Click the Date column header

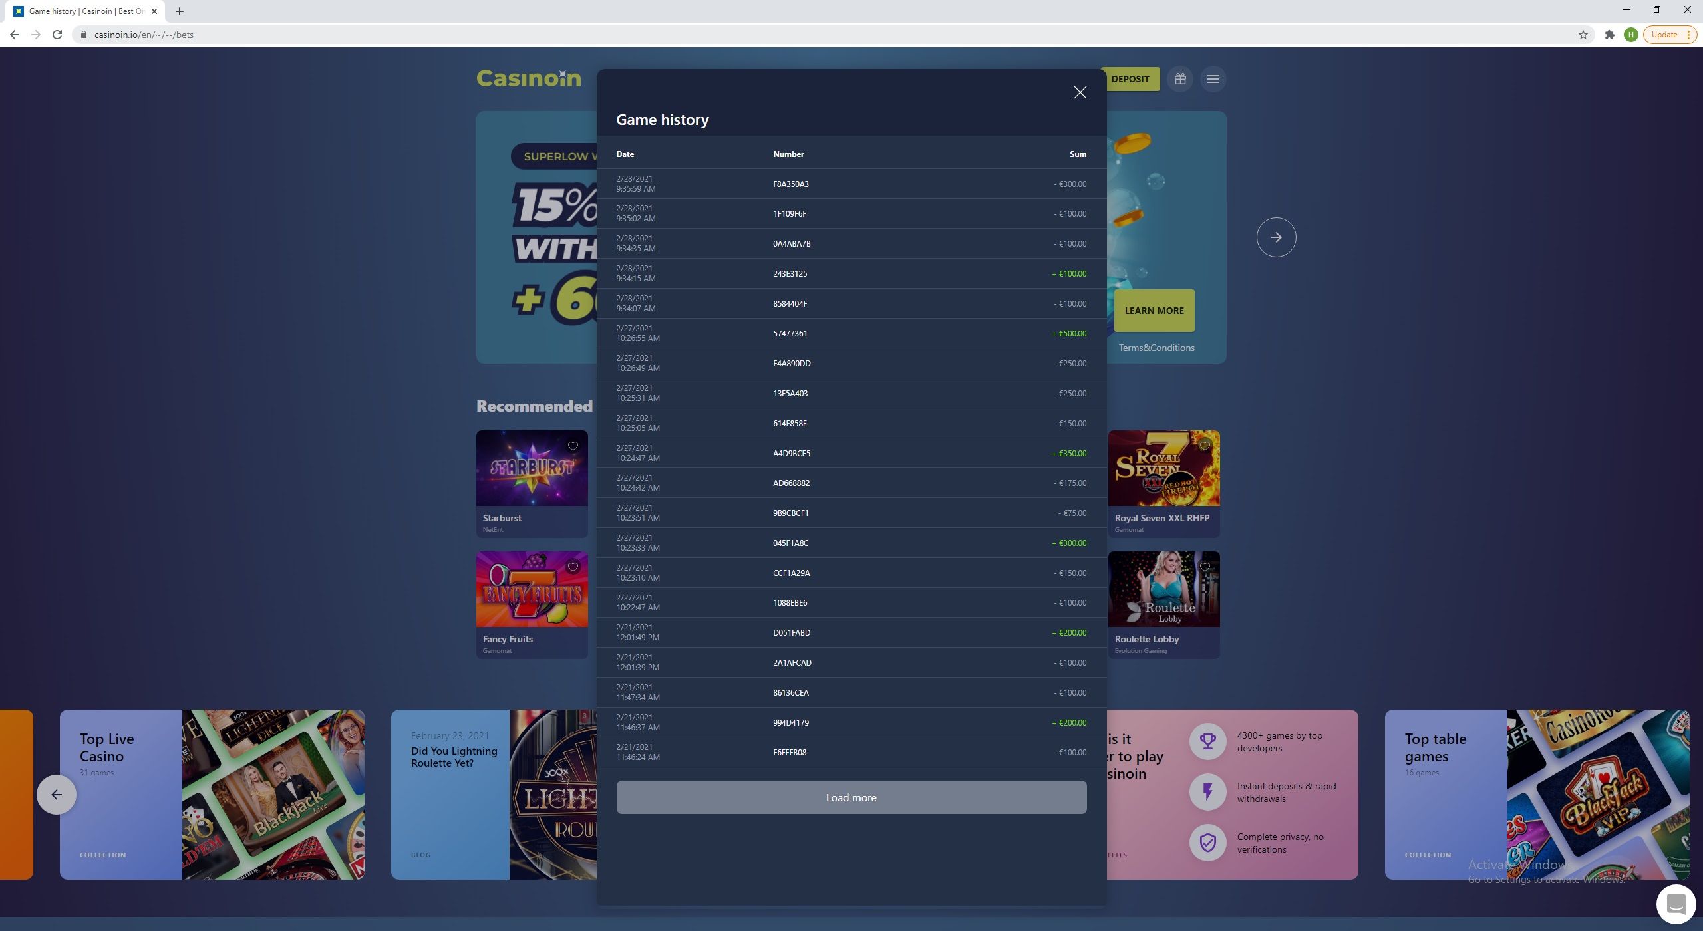pos(625,154)
